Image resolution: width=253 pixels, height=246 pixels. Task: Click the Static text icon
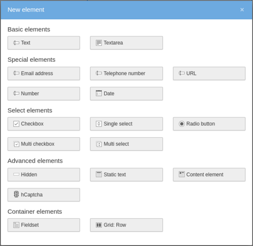pyautogui.click(x=99, y=175)
